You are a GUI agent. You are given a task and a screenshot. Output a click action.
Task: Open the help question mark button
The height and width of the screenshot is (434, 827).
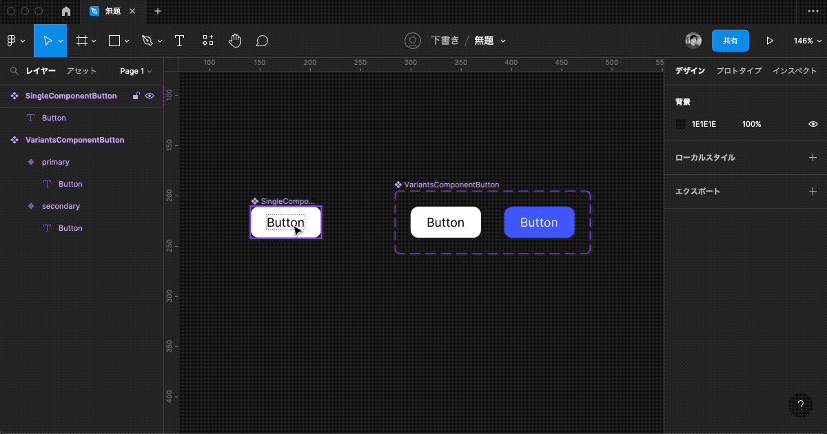[x=800, y=405]
